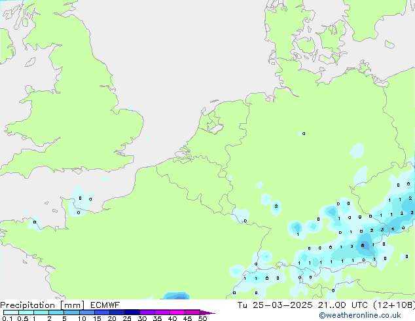Click the 10–15 mm legend color swatch
415x321 pixels.
tap(87, 312)
